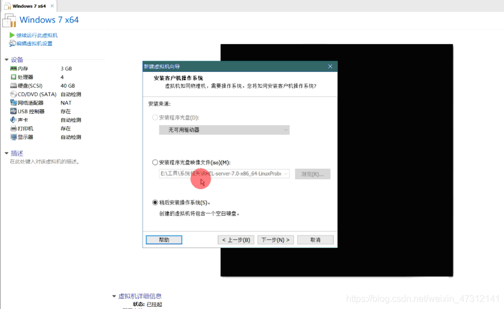504x309 pixels.
Task: Collapse the description (描述) section
Action: pyautogui.click(x=6, y=153)
